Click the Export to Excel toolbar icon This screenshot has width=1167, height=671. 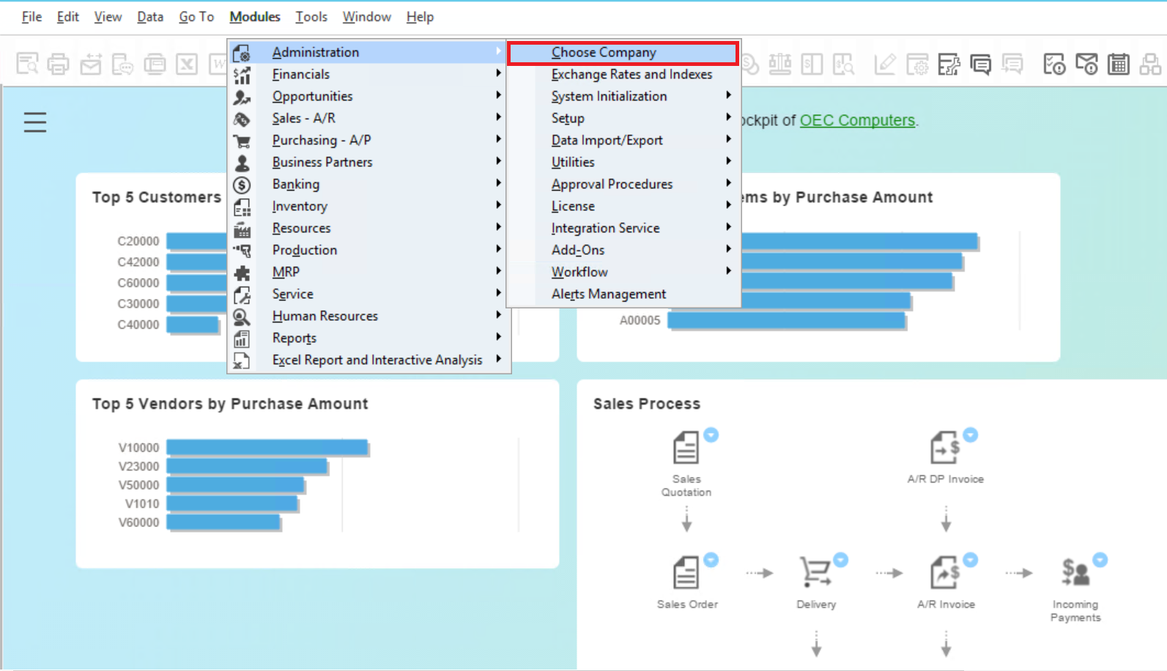click(187, 64)
